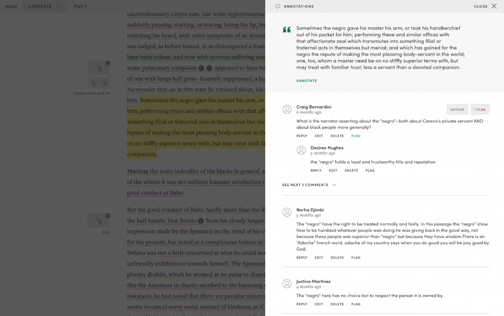This screenshot has height=316, width=504.
Task: Reply to Norha Djimbi's comment
Action: coord(302,258)
